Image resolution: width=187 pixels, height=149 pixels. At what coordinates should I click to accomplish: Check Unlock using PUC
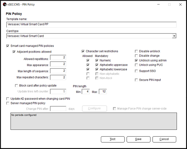pos(136,65)
